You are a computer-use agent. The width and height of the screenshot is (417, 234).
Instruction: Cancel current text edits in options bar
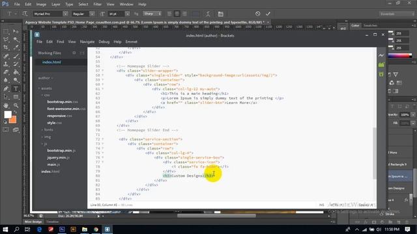click(x=258, y=14)
